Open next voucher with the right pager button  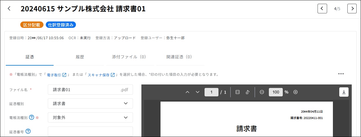coord(352,9)
